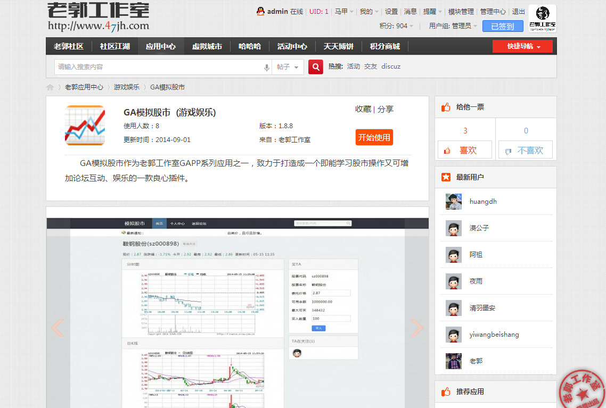Expand the 积分: 904 dropdown
606x408 pixels.
click(x=396, y=26)
